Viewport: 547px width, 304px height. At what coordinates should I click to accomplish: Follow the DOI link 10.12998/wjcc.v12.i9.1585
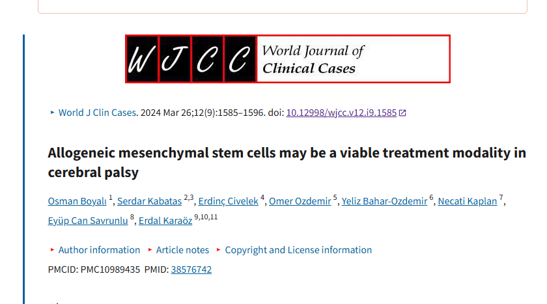[341, 113]
